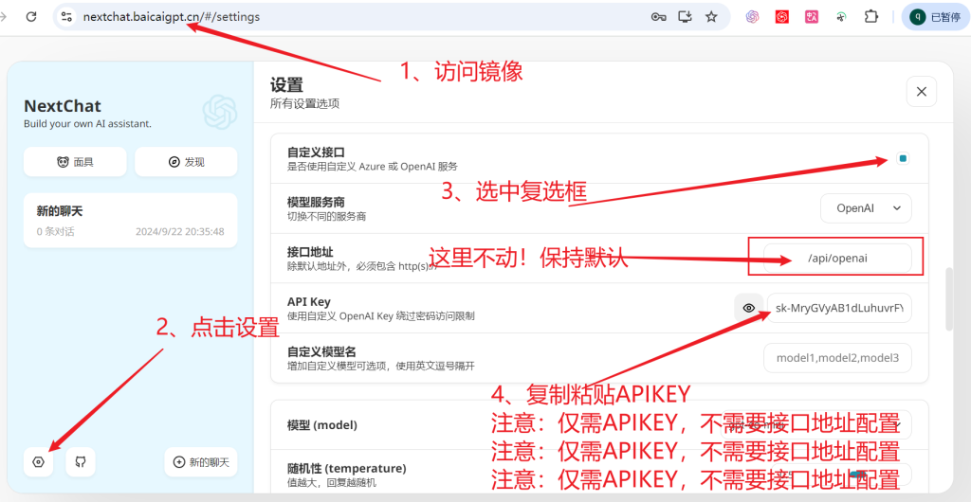971x502 pixels.
Task: Click the 模型 (model) label
Action: point(322,425)
